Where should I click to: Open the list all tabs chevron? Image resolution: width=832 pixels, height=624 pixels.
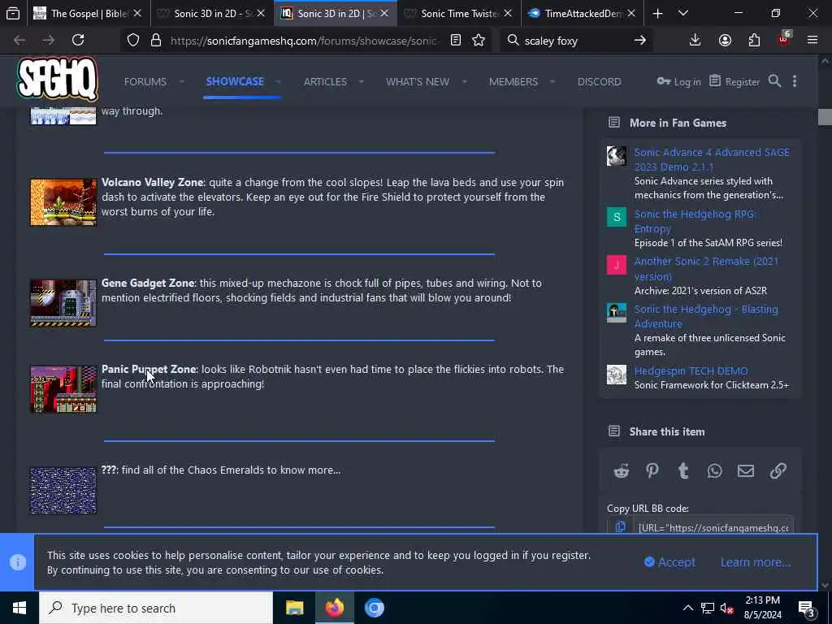(683, 13)
